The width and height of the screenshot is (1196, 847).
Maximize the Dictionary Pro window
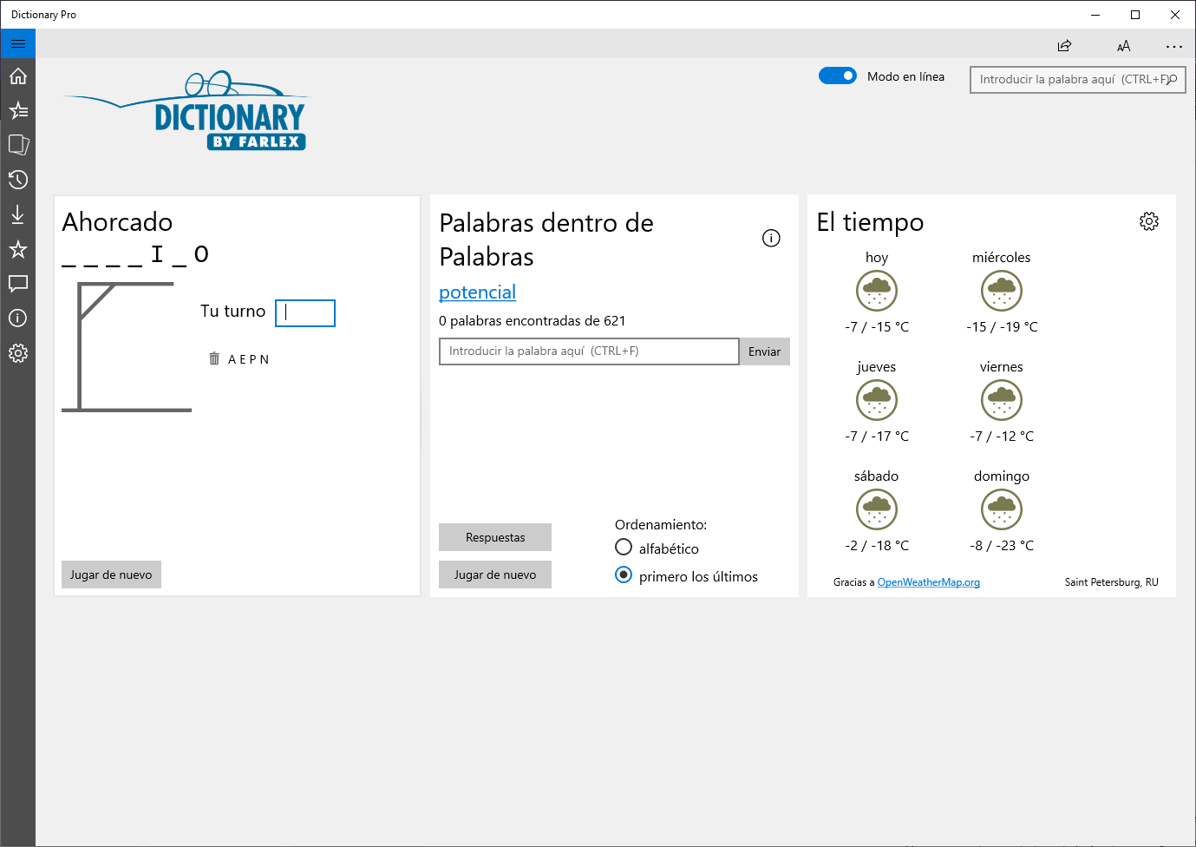pyautogui.click(x=1135, y=15)
